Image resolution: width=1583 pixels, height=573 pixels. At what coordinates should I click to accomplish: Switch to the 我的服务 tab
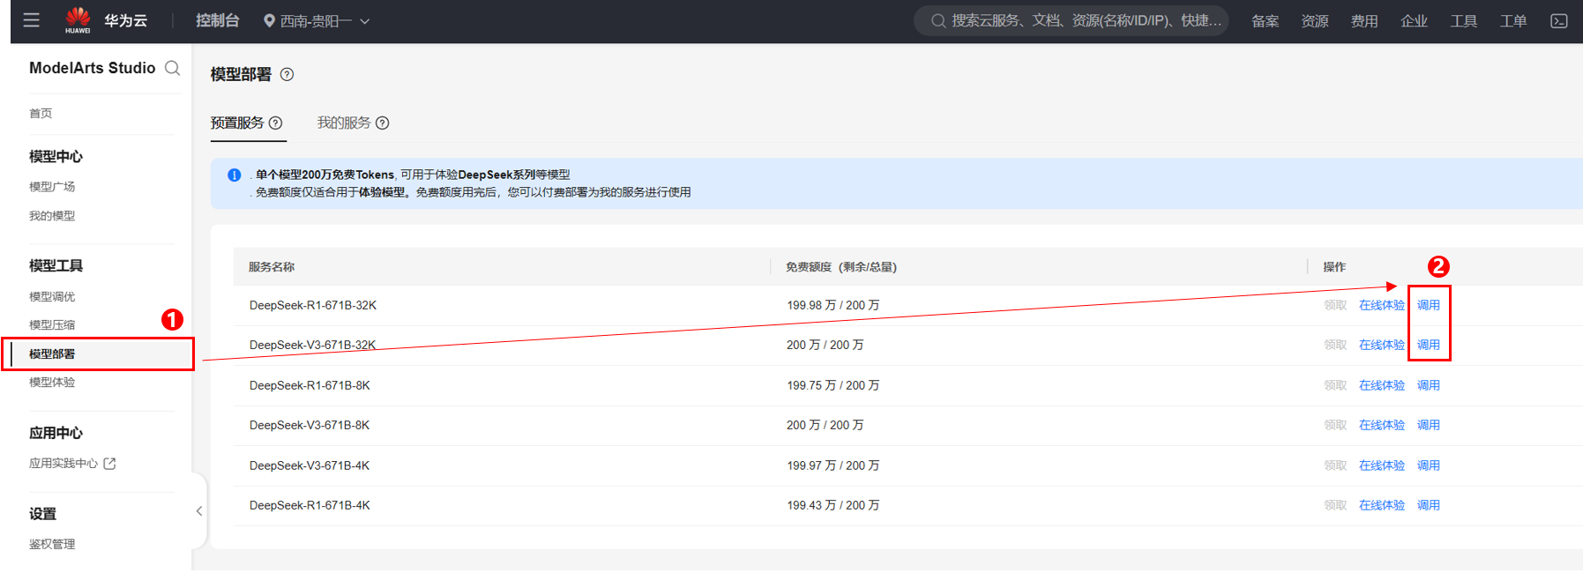344,123
